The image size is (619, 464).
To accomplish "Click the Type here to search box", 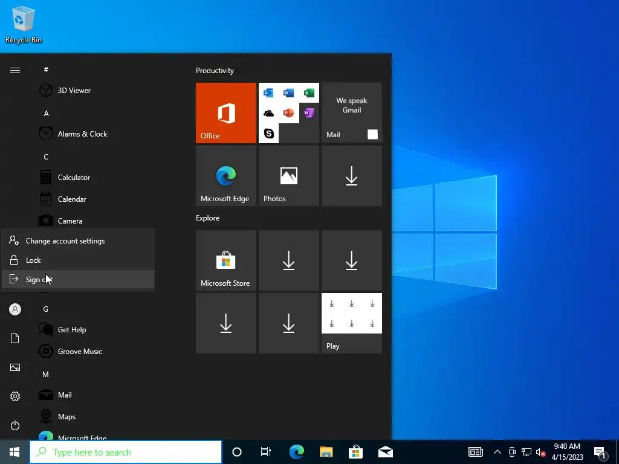I will click(x=126, y=452).
